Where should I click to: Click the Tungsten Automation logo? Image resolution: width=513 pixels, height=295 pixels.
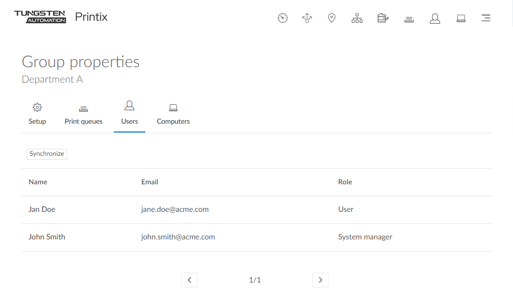click(x=40, y=17)
